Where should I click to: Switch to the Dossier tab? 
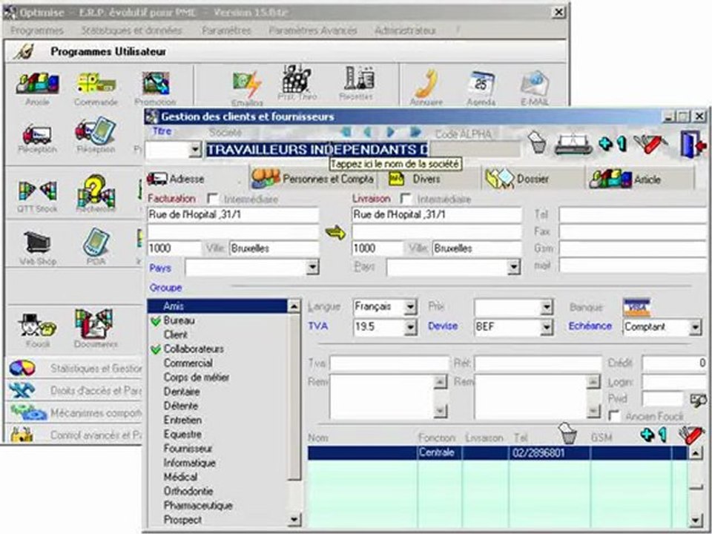(x=533, y=179)
